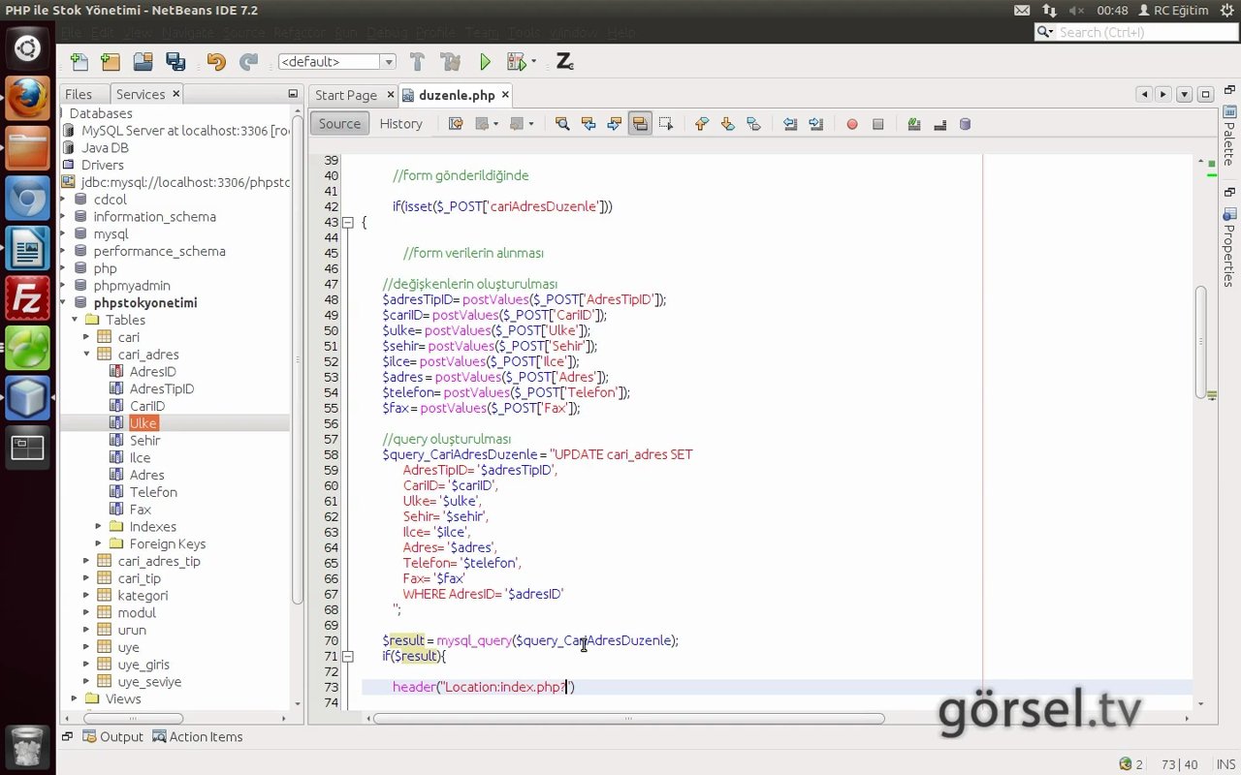Expand the cari table node

tap(87, 337)
